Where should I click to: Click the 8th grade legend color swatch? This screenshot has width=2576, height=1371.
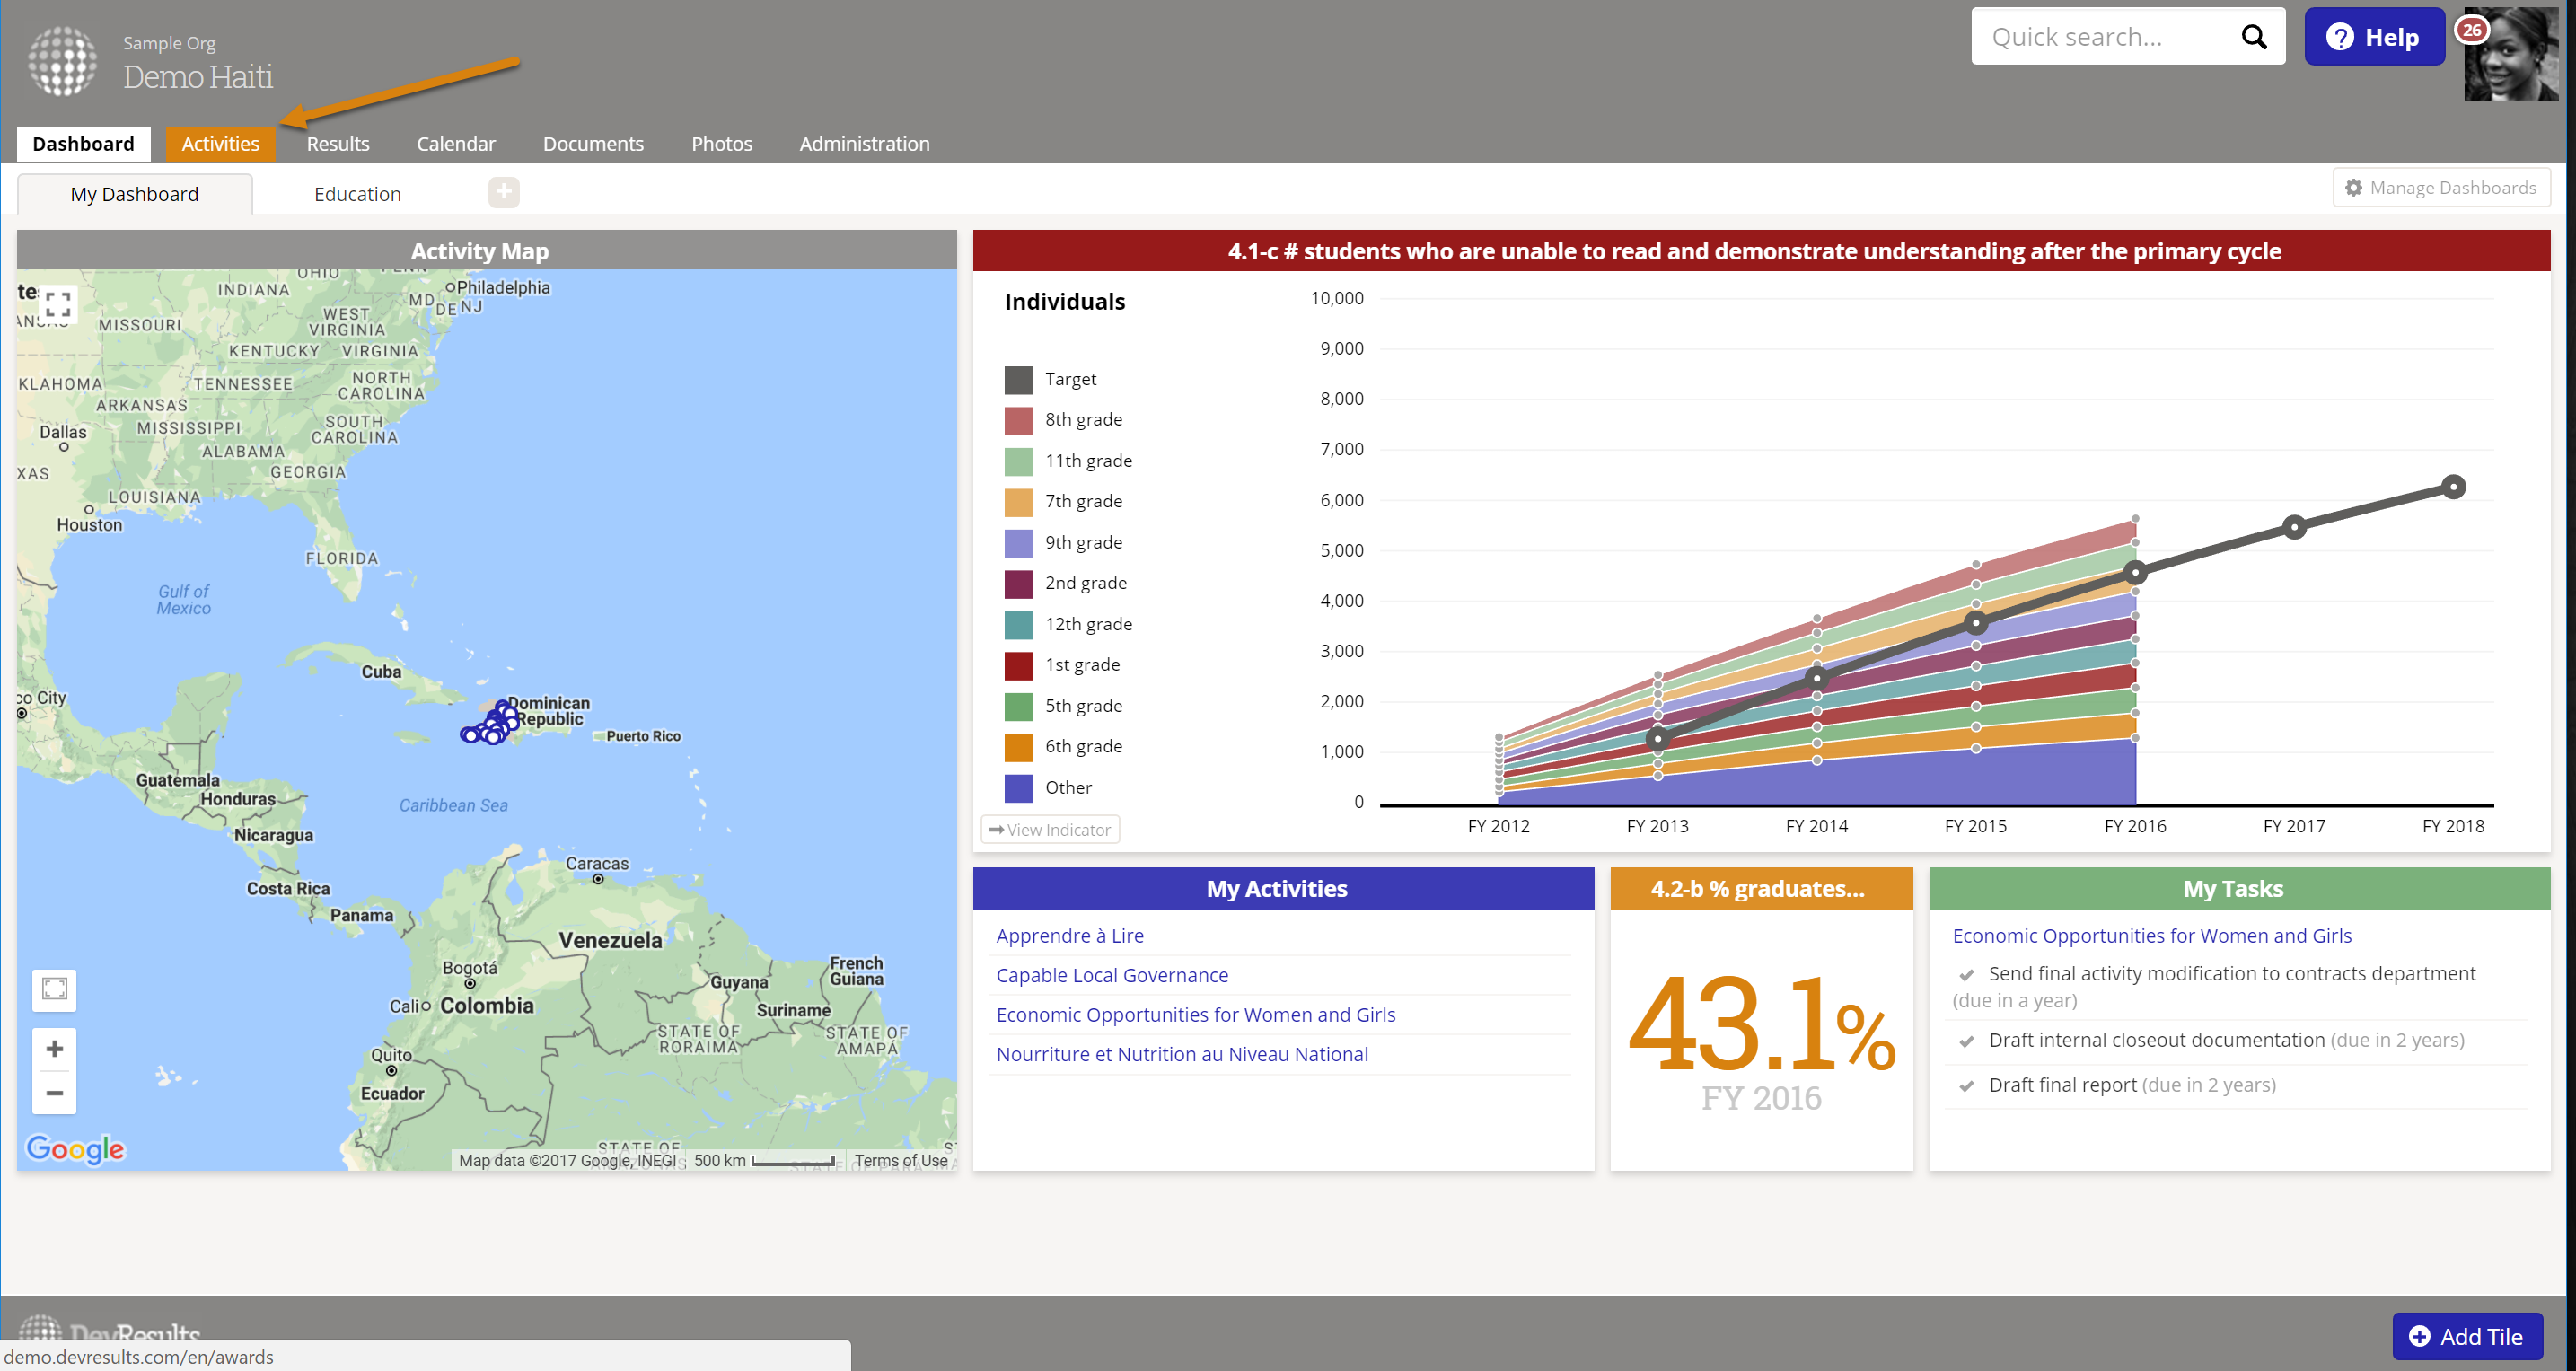(1018, 420)
